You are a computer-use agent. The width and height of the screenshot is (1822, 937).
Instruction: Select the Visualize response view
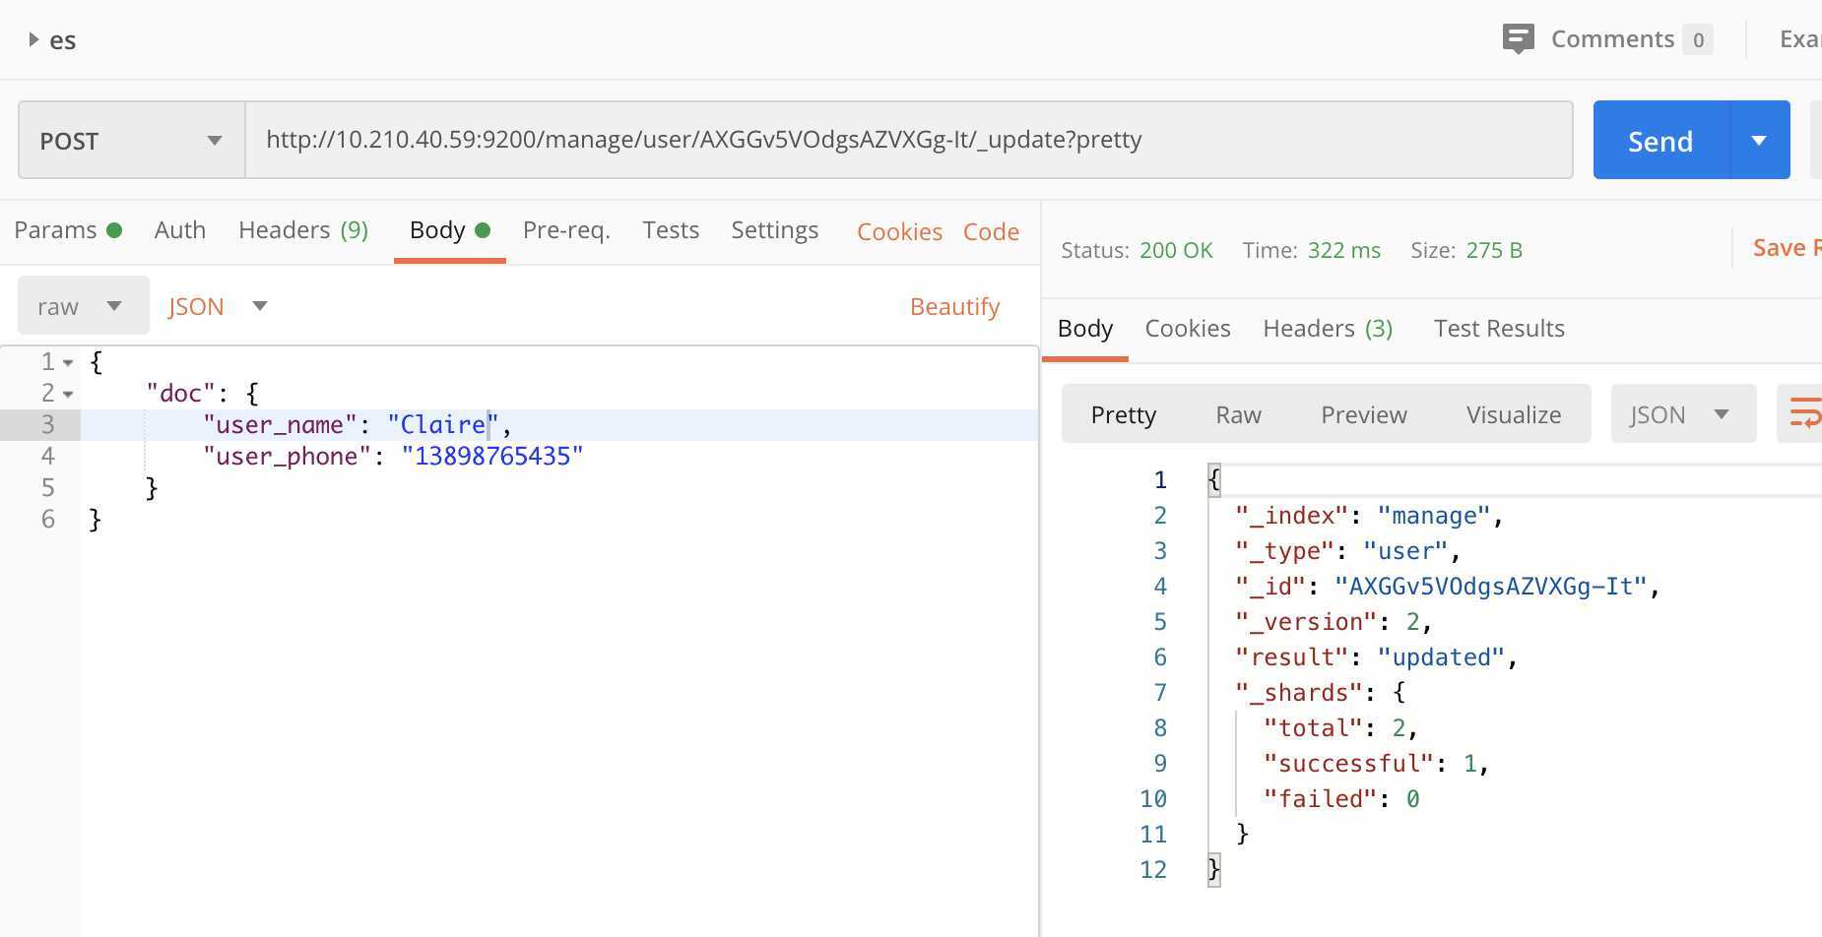pyautogui.click(x=1514, y=414)
